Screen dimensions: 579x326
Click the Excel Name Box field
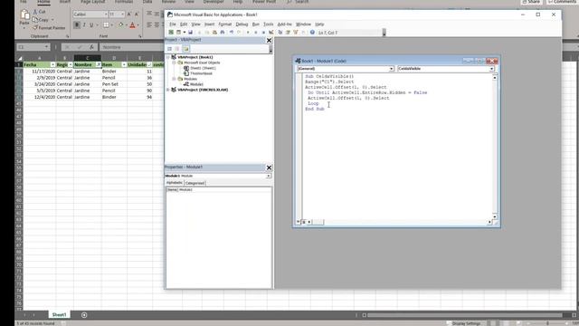33,47
